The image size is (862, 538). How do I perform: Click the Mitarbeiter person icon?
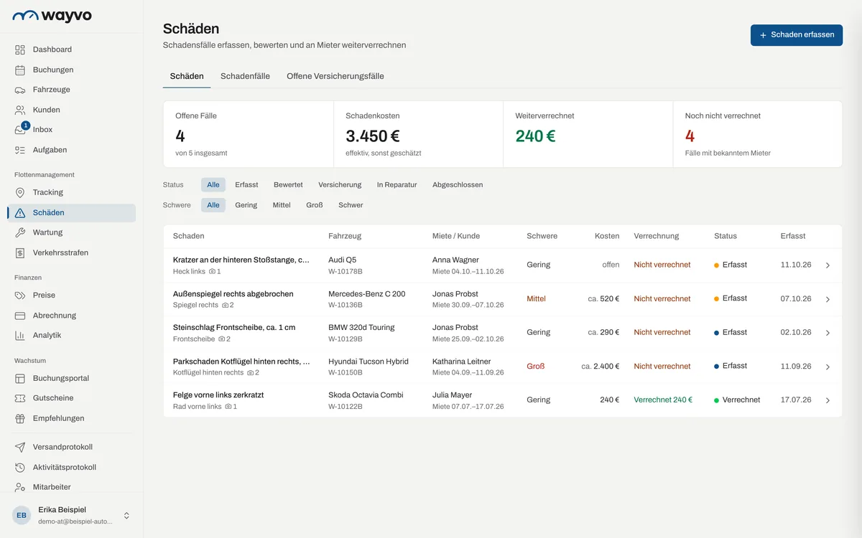(x=20, y=487)
